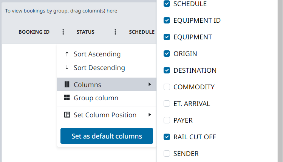Click the Set Column Position icon
The image size is (283, 162).
[67, 115]
